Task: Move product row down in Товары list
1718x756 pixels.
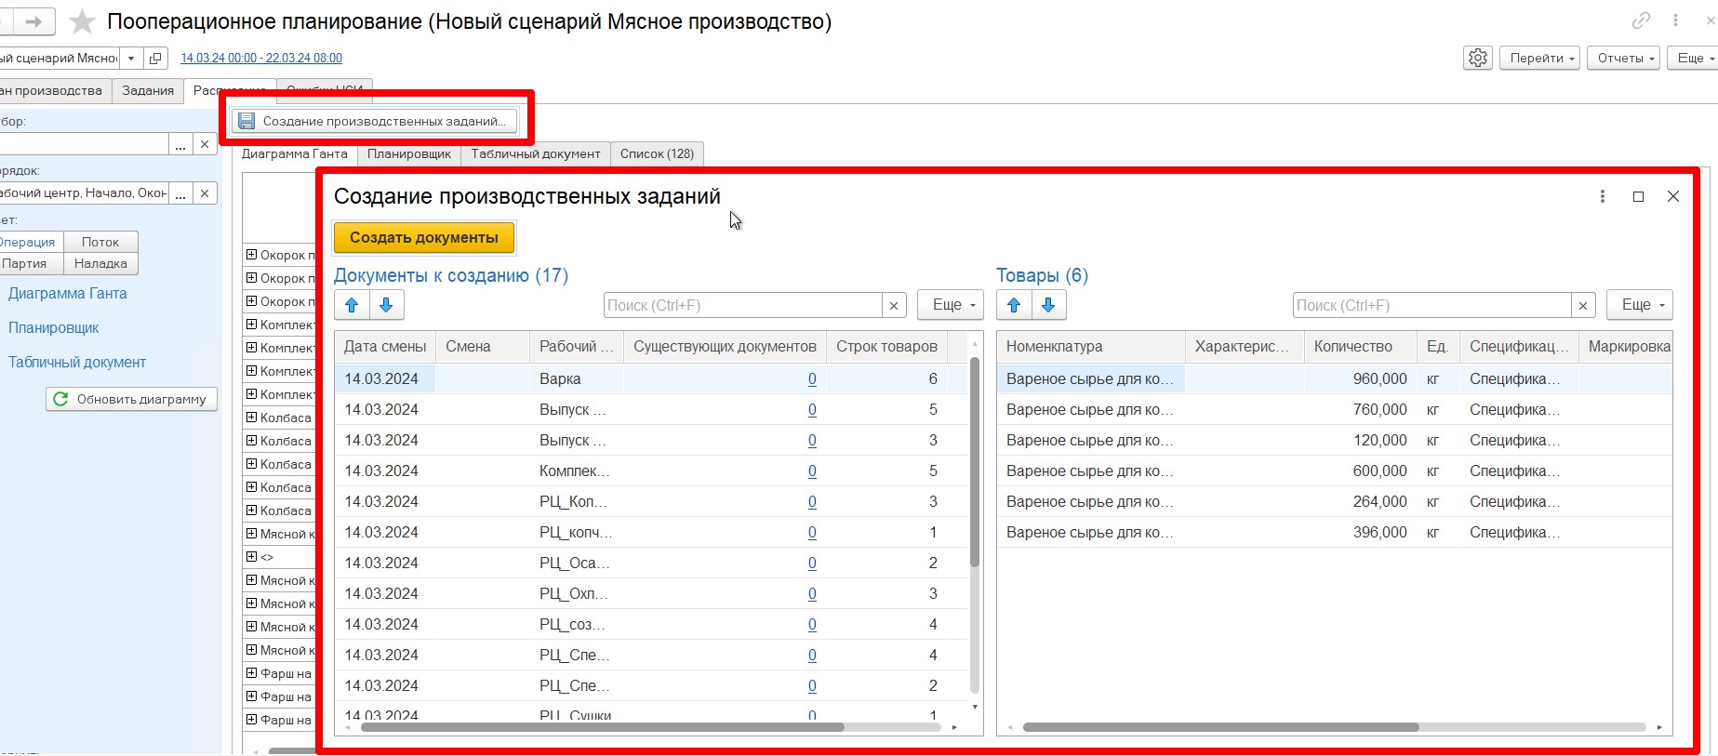Action: coord(1048,305)
